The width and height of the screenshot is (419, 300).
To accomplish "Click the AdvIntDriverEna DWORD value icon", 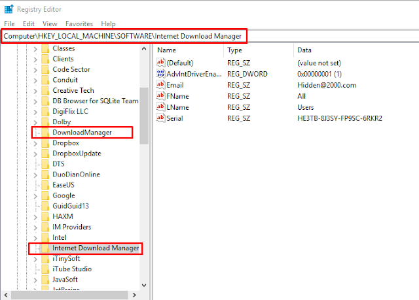I will 160,74.
